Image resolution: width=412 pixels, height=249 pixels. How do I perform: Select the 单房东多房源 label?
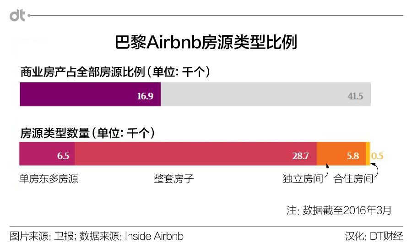[x=48, y=178]
